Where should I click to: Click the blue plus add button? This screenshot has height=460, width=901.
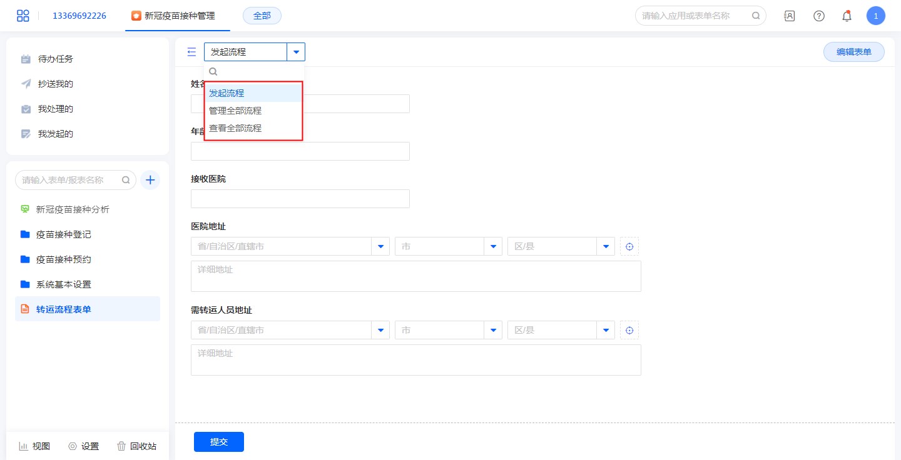pos(150,180)
